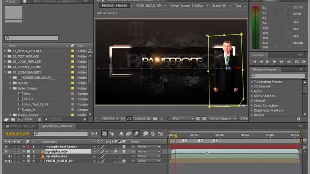Toggle Frame Blending icon in timeline toolbar
Screen dimensions: 310x174
[x=129, y=134]
